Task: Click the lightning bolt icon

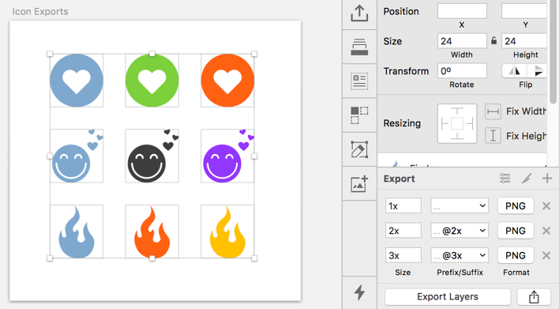Action: click(x=359, y=292)
